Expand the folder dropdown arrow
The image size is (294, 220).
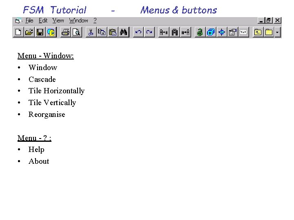point(278,32)
